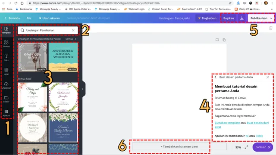The width and height of the screenshot is (276, 155).
Task: Select the Robert and Jennifer wreath template
Action: [63, 97]
